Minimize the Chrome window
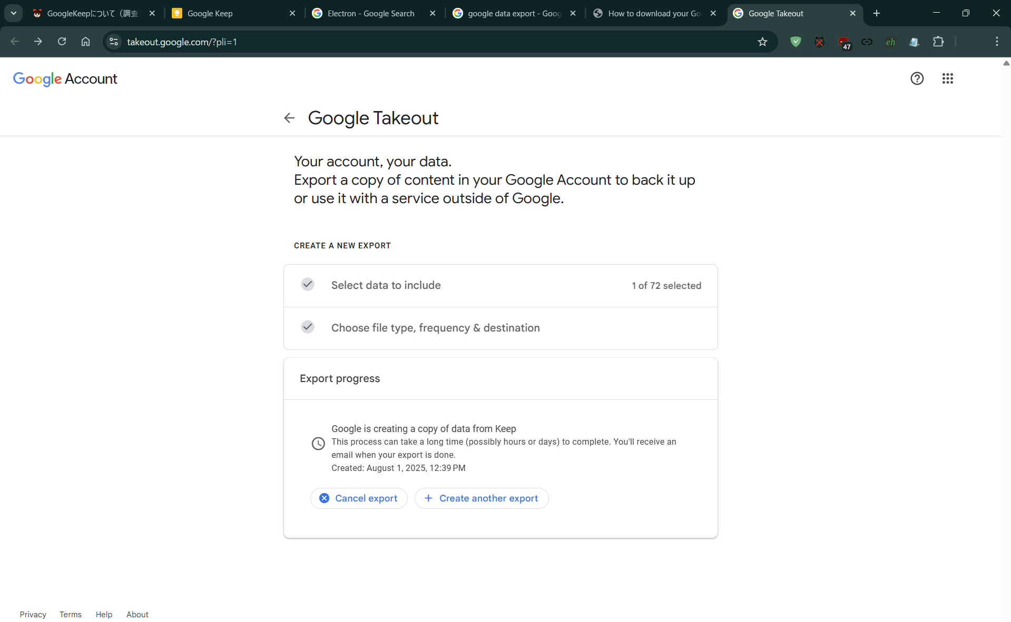The image size is (1011, 622). pyautogui.click(x=936, y=13)
